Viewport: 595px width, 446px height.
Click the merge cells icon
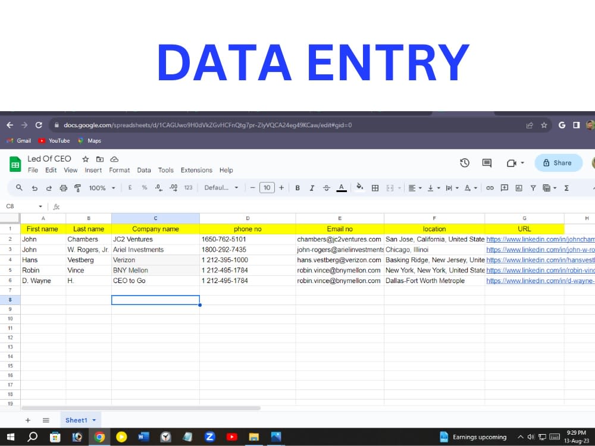click(x=390, y=188)
